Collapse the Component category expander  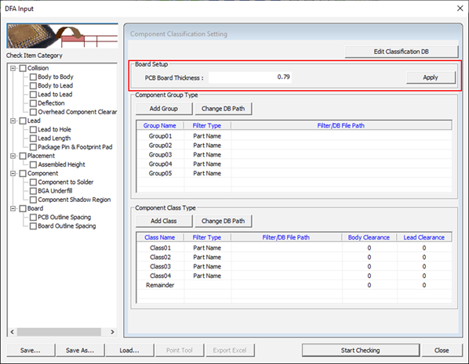pyautogui.click(x=13, y=174)
